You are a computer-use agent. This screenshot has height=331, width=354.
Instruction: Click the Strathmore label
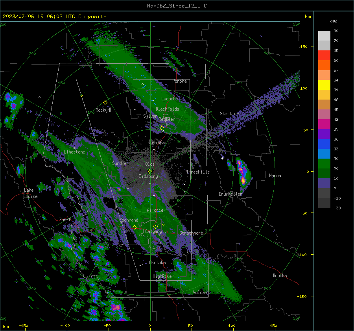coord(191,233)
